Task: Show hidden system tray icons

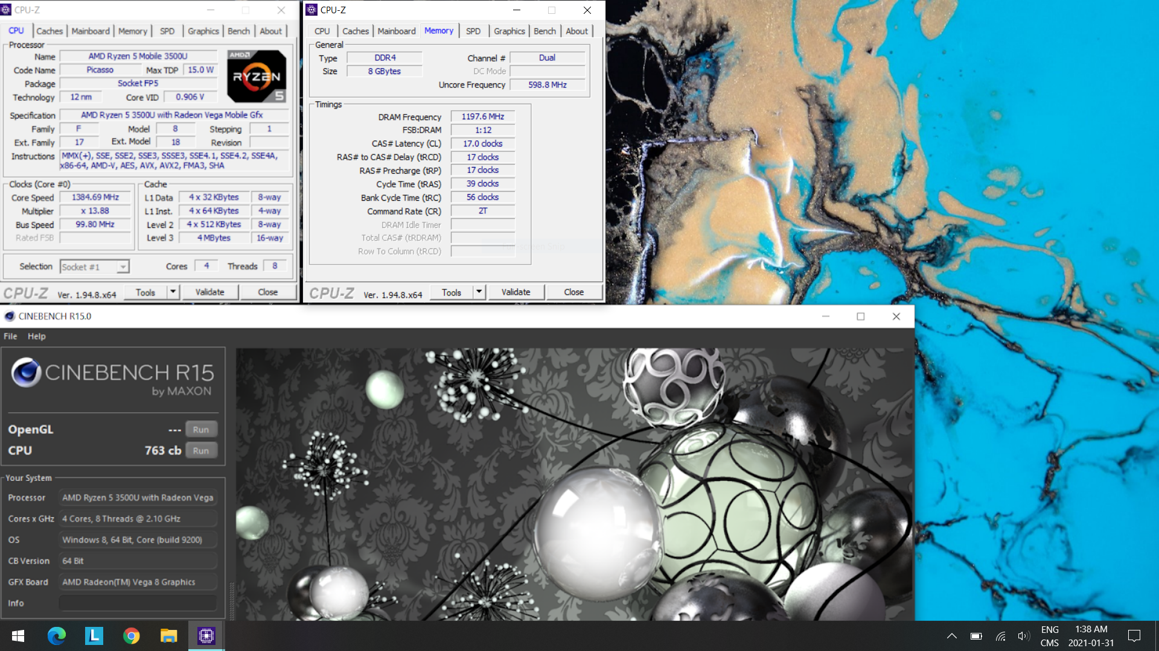Action: [x=952, y=636]
